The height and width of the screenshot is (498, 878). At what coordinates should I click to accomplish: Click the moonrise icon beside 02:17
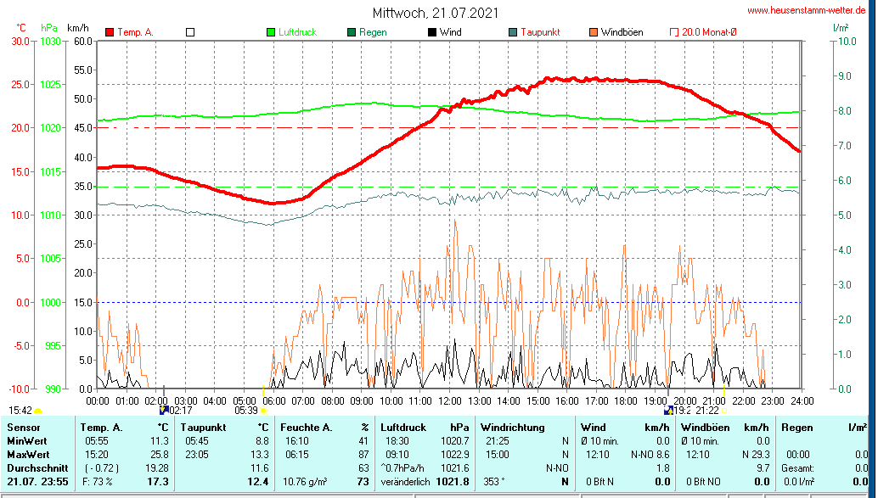point(164,410)
